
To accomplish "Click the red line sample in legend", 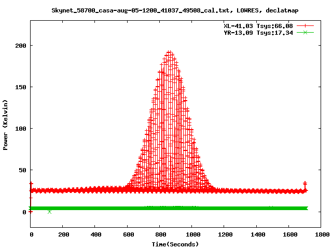I will click(x=305, y=26).
